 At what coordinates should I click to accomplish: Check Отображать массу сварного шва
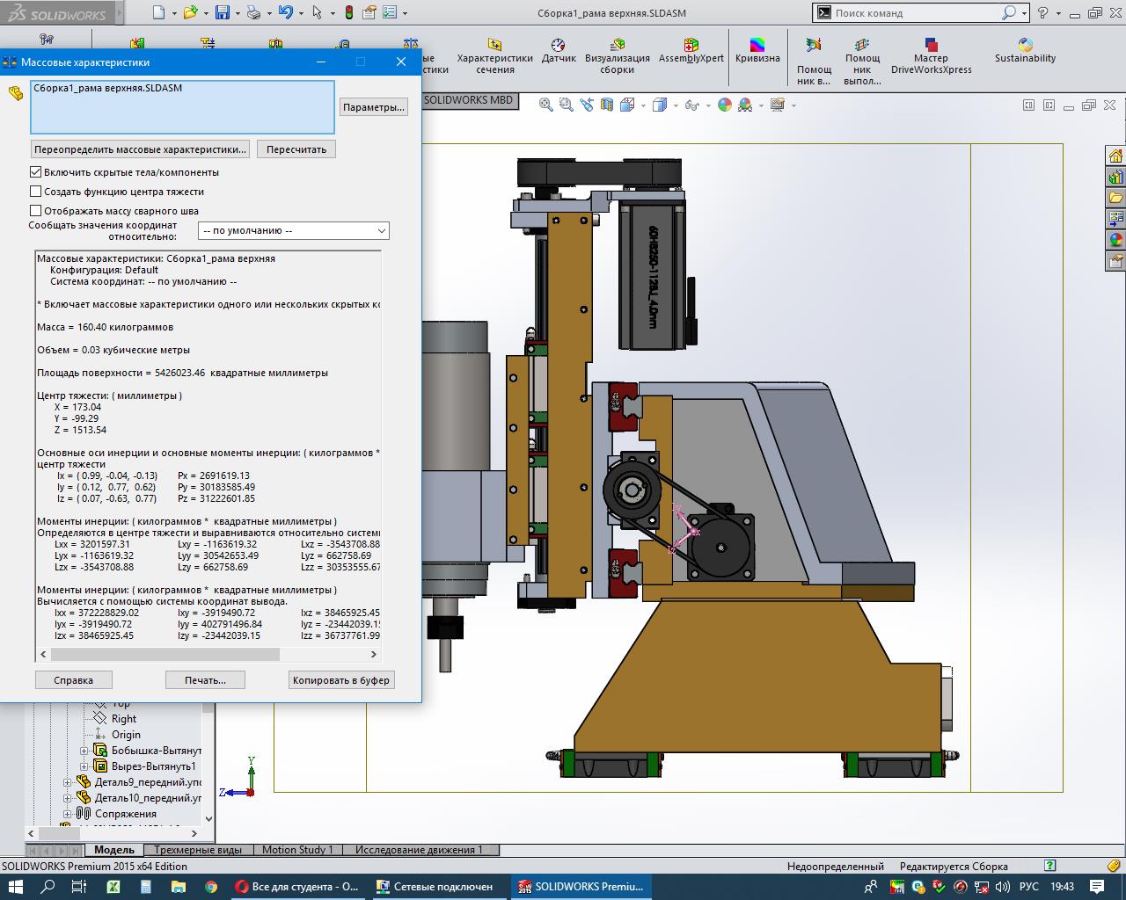[x=36, y=211]
